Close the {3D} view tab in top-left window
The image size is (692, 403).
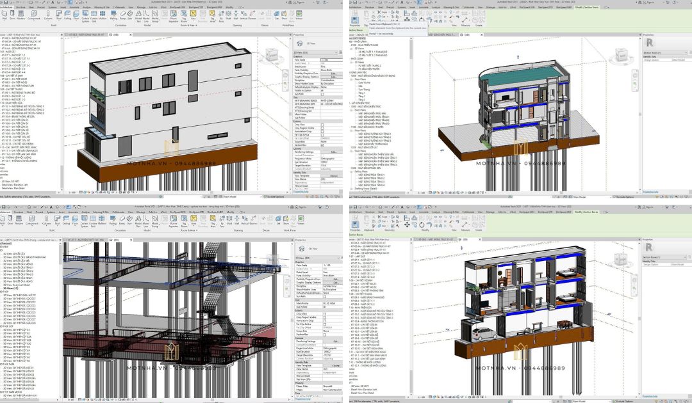click(x=131, y=35)
